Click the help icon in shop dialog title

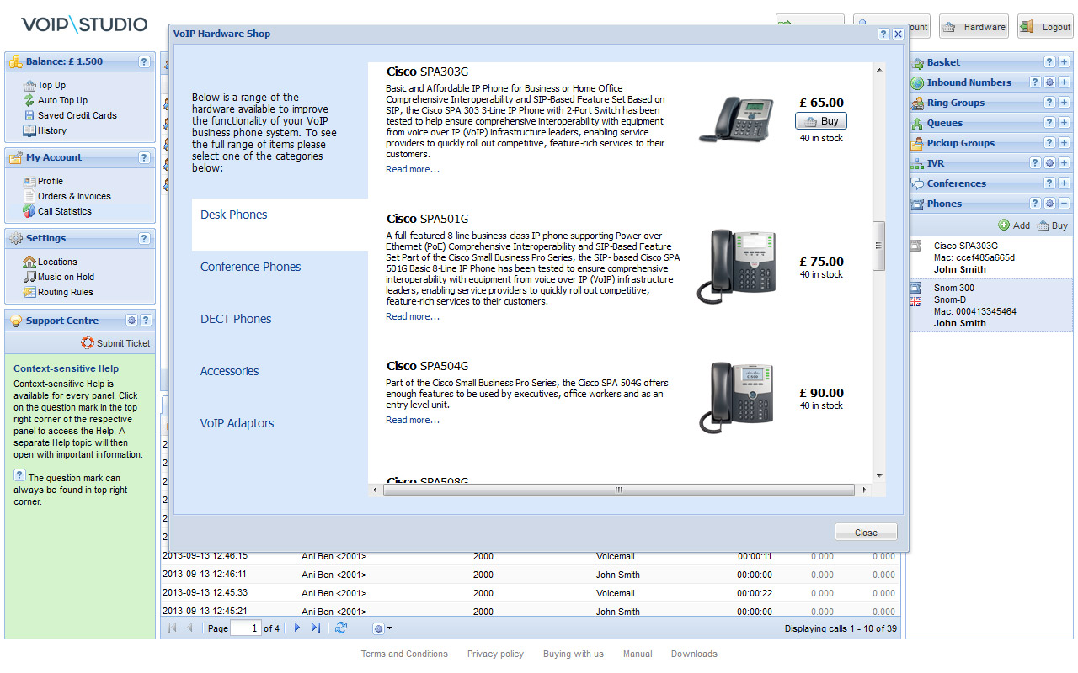[883, 34]
